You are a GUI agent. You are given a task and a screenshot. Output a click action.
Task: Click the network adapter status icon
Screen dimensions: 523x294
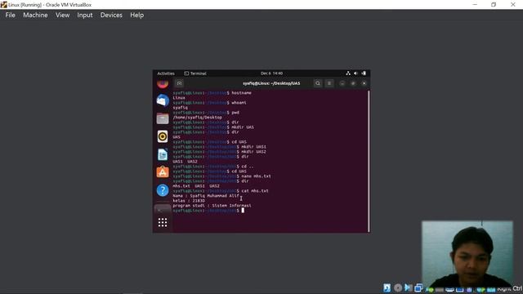pos(418,287)
